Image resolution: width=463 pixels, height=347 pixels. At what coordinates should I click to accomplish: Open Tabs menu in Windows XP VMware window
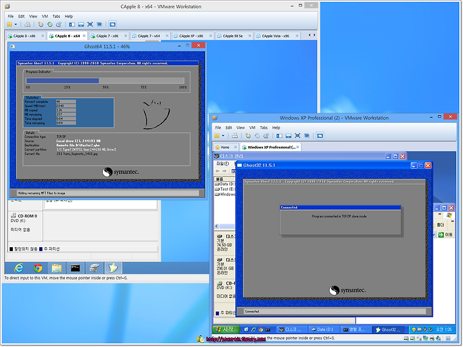[x=264, y=127]
